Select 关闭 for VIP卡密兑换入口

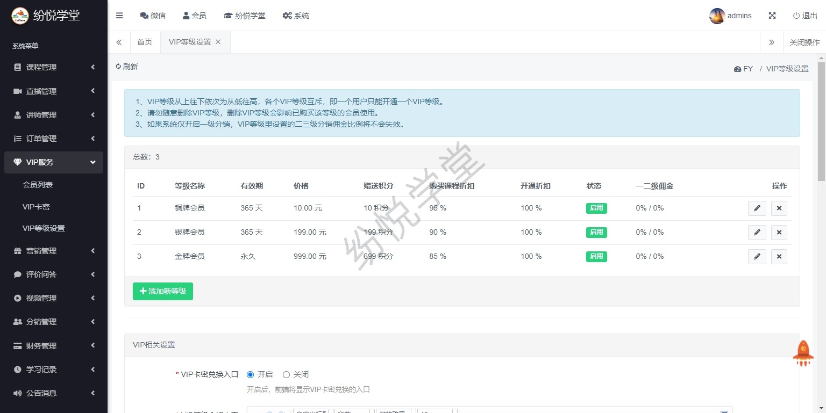pos(286,374)
